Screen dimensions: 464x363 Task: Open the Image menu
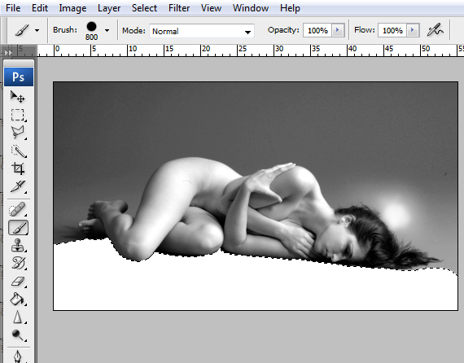(72, 8)
